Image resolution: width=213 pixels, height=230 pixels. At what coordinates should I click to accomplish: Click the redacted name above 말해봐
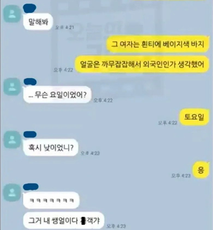[29, 8]
